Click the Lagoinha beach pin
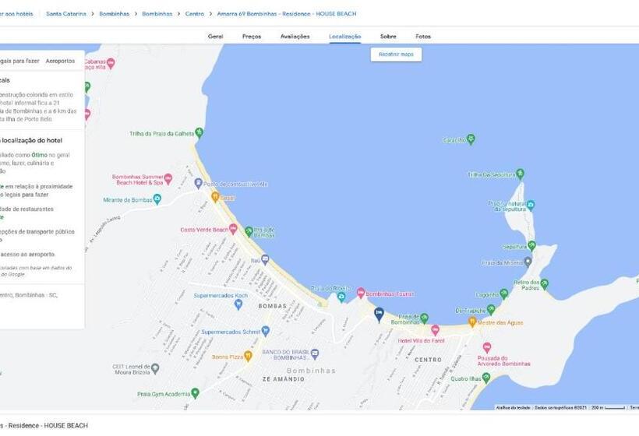This screenshot has height=436, width=639. (x=504, y=294)
